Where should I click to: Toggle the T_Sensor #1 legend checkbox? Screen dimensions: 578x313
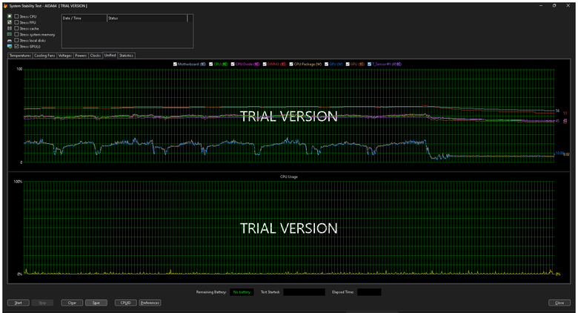[x=369, y=64]
